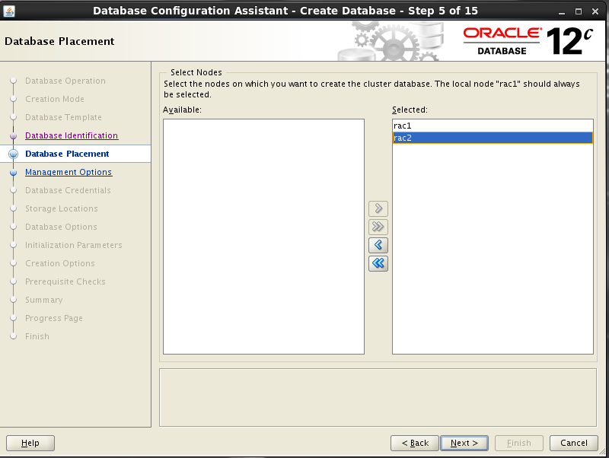The height and width of the screenshot is (458, 609).
Task: Proceed with the Next button
Action: click(464, 443)
